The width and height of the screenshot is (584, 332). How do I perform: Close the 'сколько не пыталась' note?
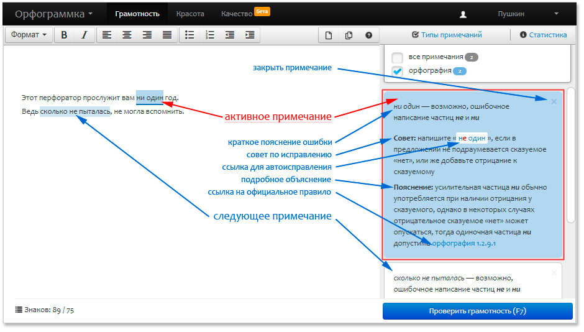[554, 273]
